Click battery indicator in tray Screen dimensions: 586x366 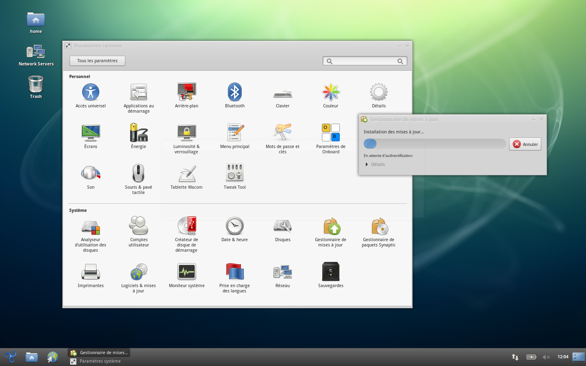[531, 357]
